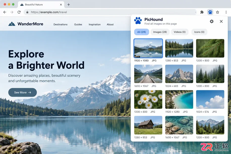Go back to the previous page

[x=5, y=12]
